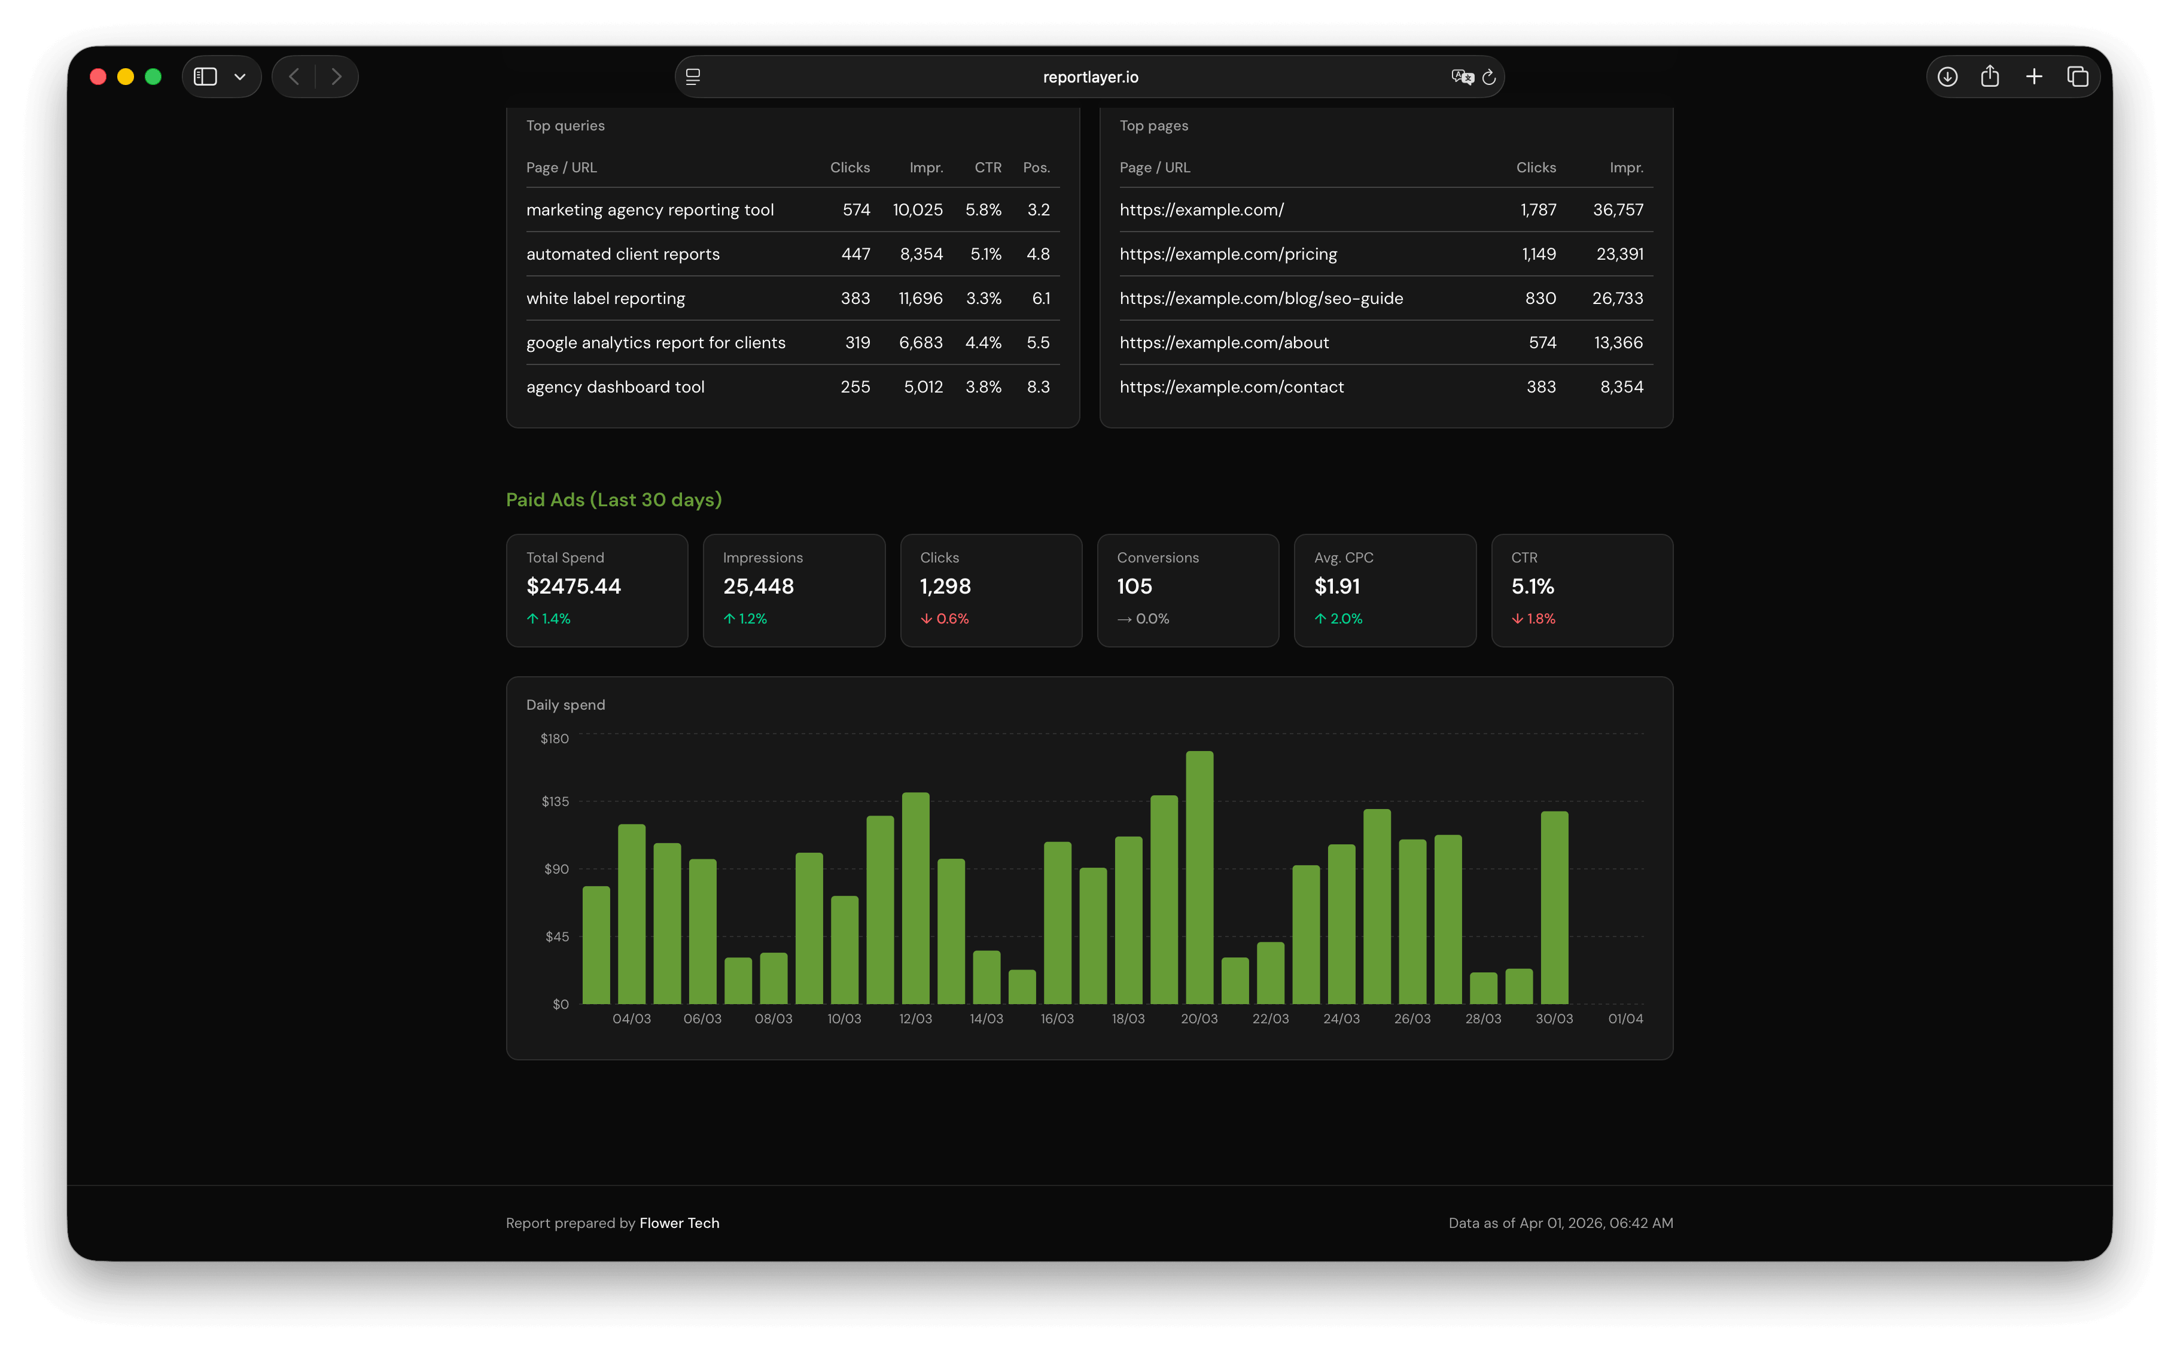Click the daily spend bar at 12/03
The width and height of the screenshot is (2180, 1350).
pos(915,898)
